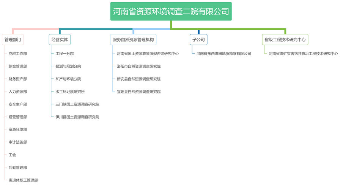Click the 财务资产部 item
Viewport: 343px width, 185px height.
(x=18, y=79)
